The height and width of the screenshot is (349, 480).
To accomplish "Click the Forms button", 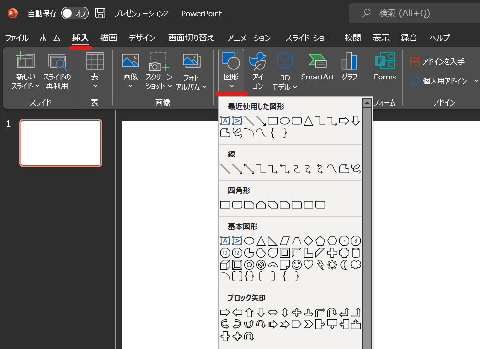I will (x=385, y=67).
